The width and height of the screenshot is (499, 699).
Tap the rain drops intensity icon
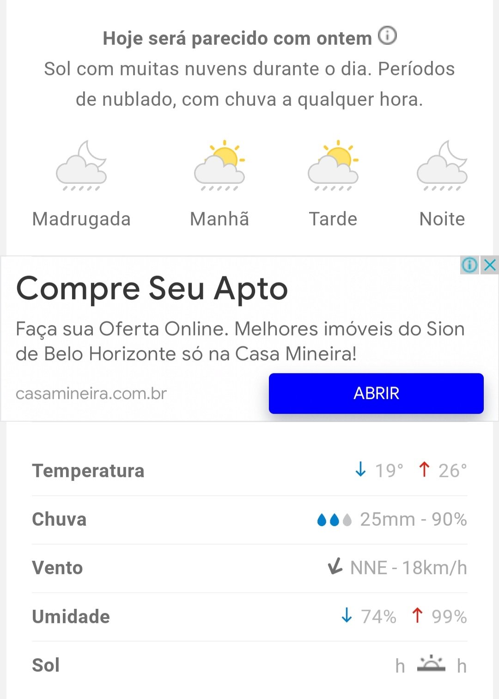[x=335, y=520]
